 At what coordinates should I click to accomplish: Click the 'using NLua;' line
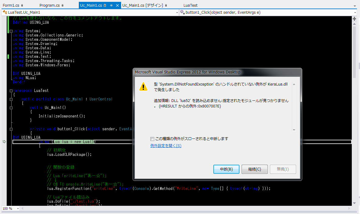24,78
